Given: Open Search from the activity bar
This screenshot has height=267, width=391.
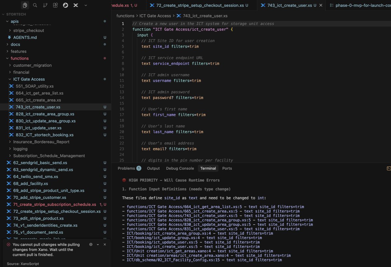Looking at the screenshot, I should coord(35,5).
